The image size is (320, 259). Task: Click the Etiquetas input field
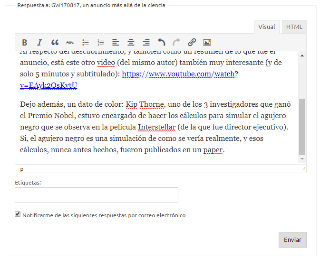97,195
